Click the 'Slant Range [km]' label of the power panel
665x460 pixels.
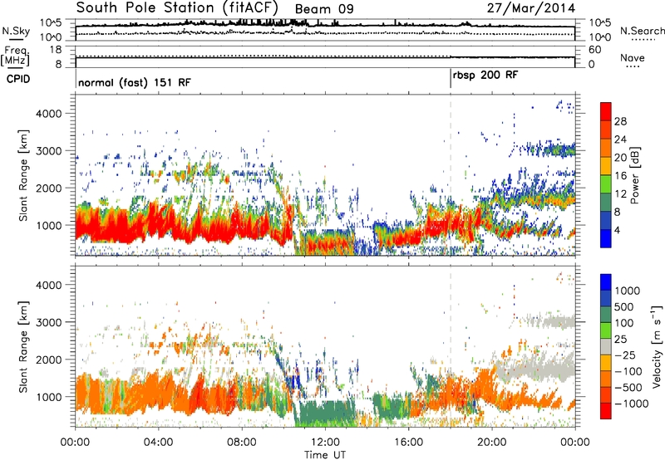[x=23, y=175]
